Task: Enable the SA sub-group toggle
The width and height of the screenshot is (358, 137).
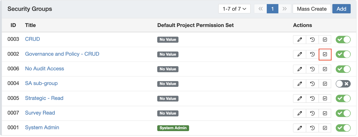Action: click(x=343, y=84)
